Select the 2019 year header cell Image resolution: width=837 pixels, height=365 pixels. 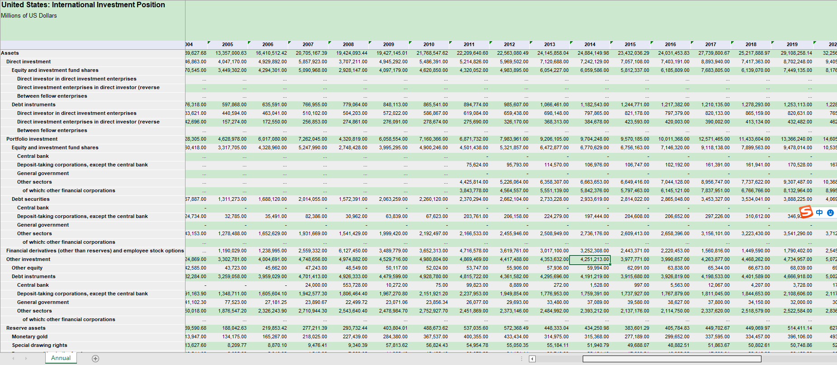click(x=792, y=44)
